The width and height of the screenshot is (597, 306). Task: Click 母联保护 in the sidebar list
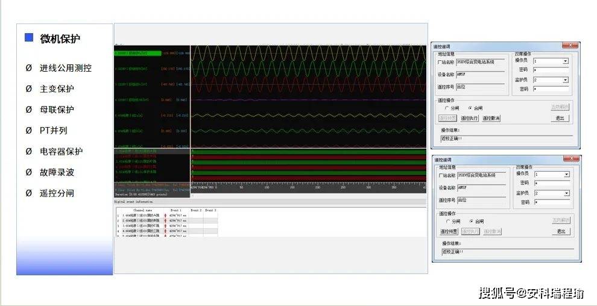pos(57,110)
